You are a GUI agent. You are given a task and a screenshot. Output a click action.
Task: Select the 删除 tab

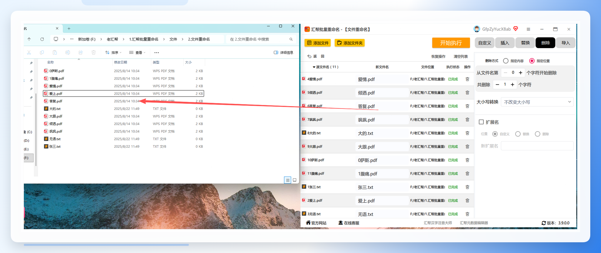(546, 43)
